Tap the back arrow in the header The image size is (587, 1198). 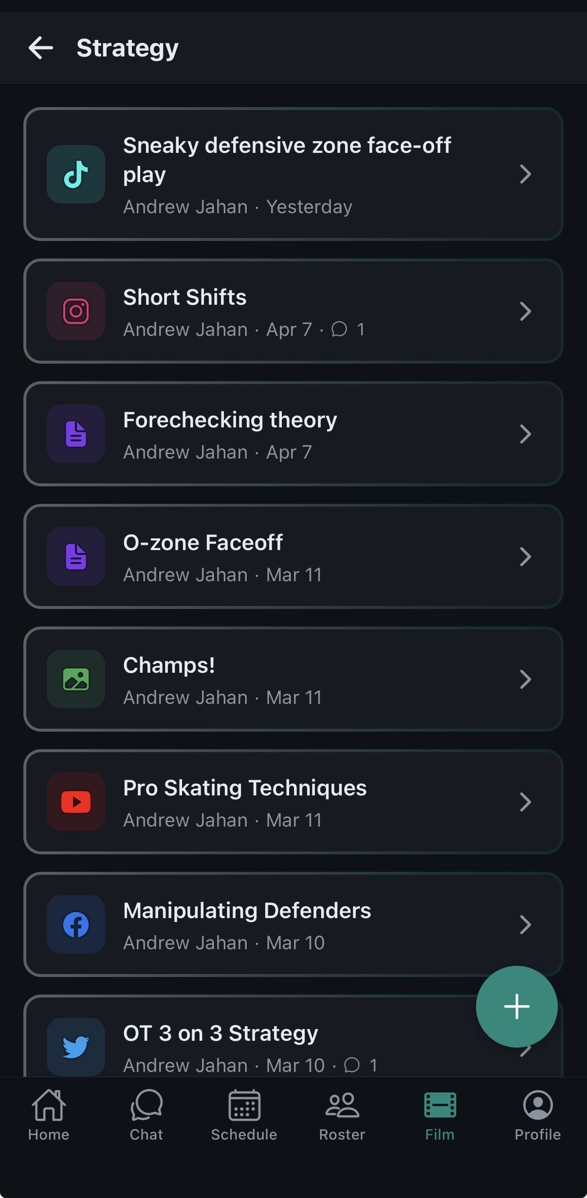click(41, 48)
